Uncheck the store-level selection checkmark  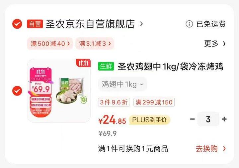tap(17, 24)
